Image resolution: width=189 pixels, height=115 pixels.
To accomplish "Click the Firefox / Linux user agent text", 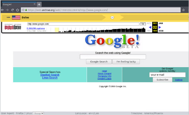I will (x=24, y=113).
